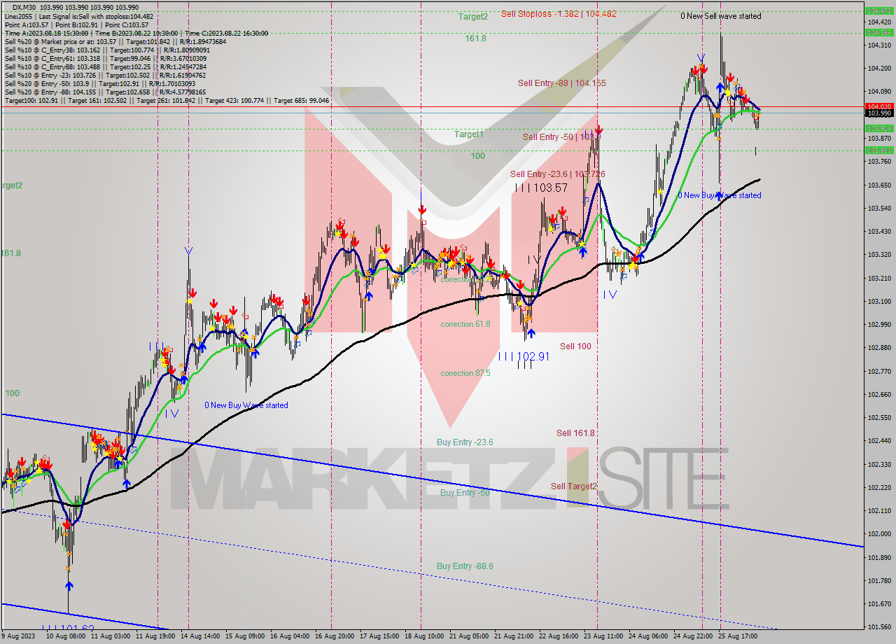Click the 'Sell Entry -88 | 104.155' label
Viewport: 896px width, 644px height.
(562, 83)
